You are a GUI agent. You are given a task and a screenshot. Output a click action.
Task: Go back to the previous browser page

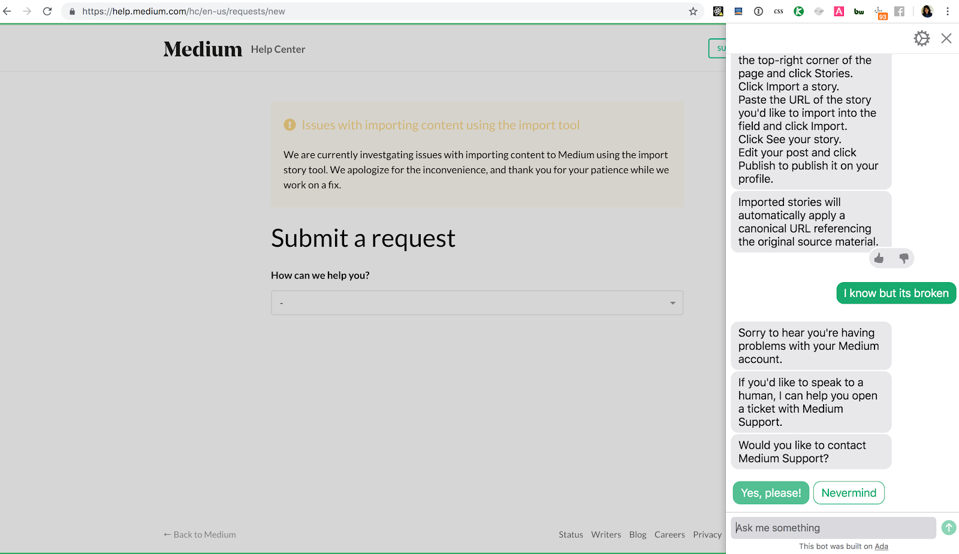click(7, 11)
